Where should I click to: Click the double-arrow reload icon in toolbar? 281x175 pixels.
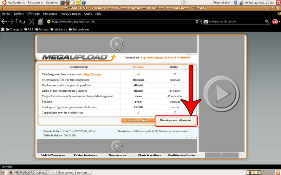tap(22, 22)
